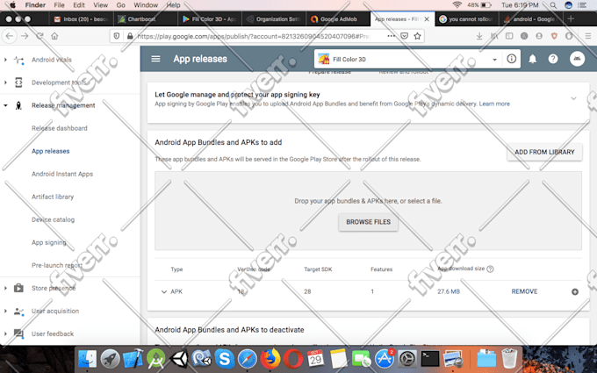
Task: Click the App download size help icon
Action: pos(491,269)
